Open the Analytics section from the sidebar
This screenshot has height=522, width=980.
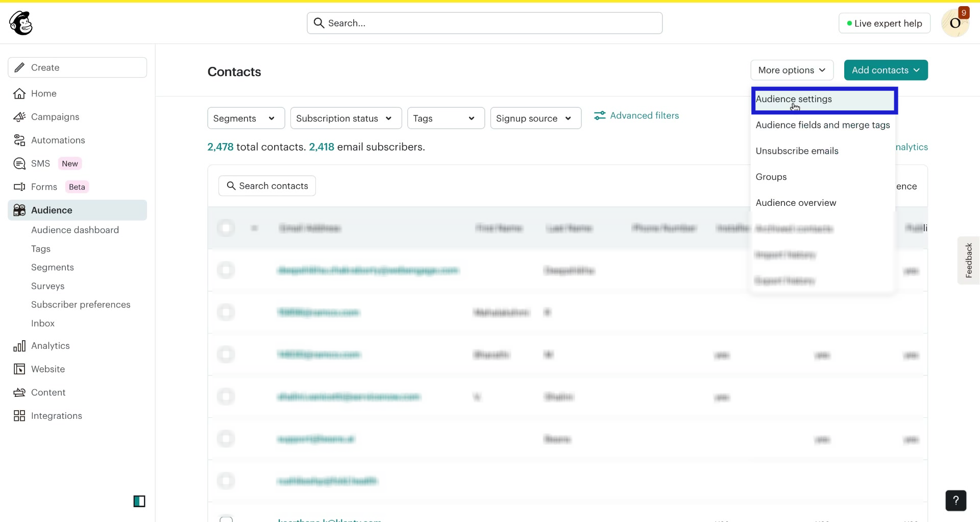51,345
